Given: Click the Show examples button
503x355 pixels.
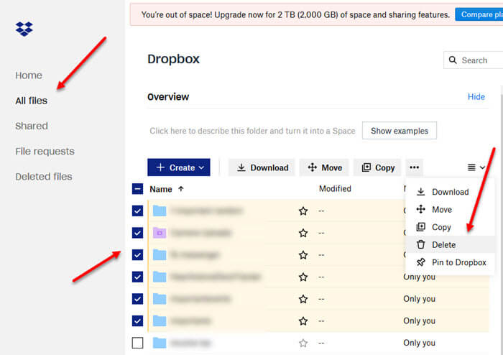Looking at the screenshot, I should click(x=400, y=131).
